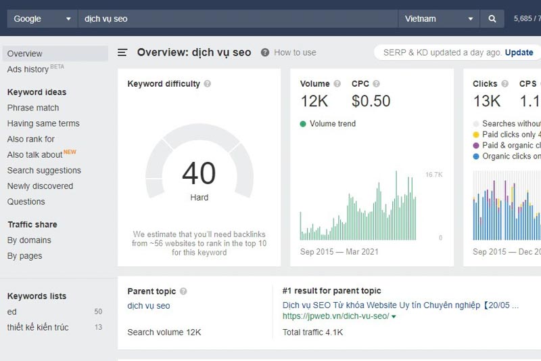Click the Clicks info question icon

pyautogui.click(x=504, y=84)
